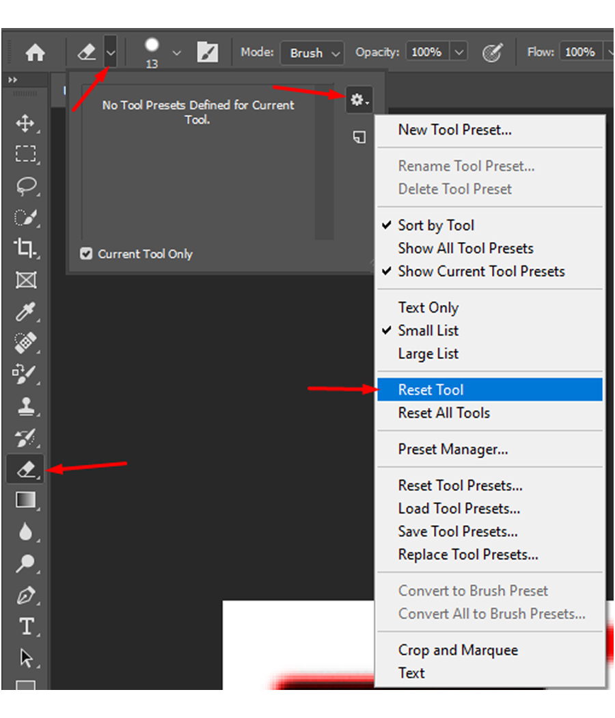Select the Rectangular Marquee tool
615x718 pixels.
click(25, 154)
